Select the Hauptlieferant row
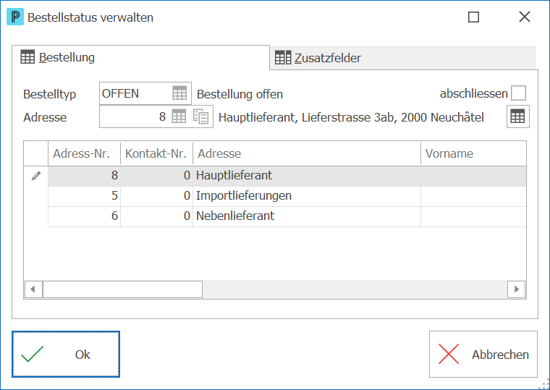This screenshot has width=550, height=390. (287, 176)
